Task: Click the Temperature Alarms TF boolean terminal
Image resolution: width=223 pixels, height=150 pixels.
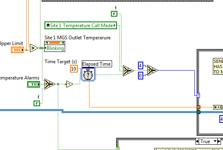Action: [x=34, y=84]
